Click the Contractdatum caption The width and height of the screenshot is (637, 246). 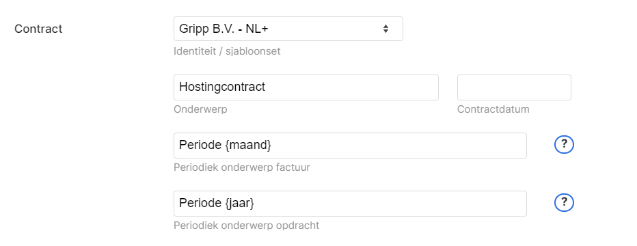tap(493, 109)
